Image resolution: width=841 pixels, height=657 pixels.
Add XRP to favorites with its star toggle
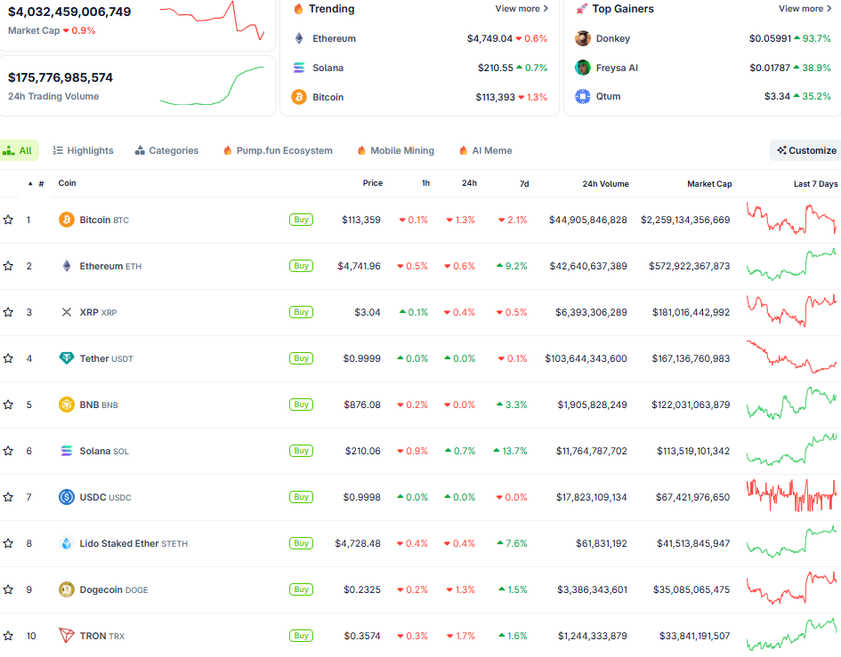(10, 312)
